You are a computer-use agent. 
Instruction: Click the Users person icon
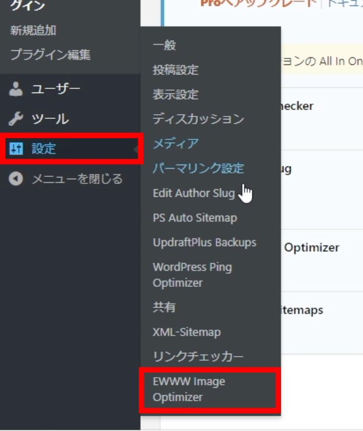click(x=16, y=89)
